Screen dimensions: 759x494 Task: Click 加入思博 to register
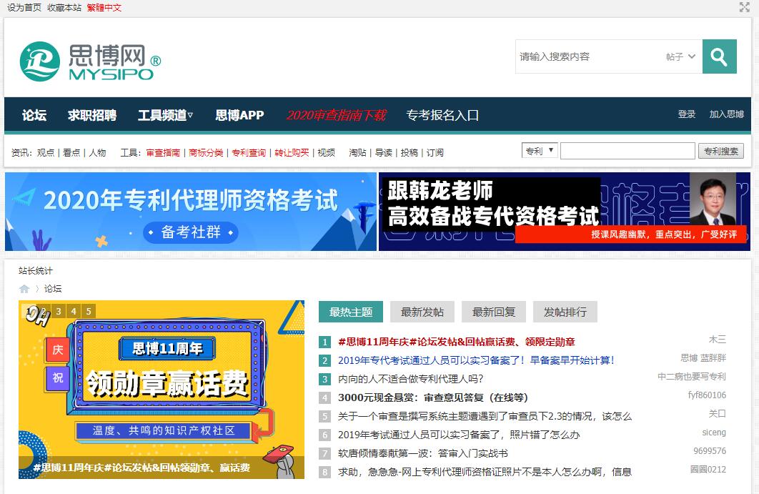point(727,114)
